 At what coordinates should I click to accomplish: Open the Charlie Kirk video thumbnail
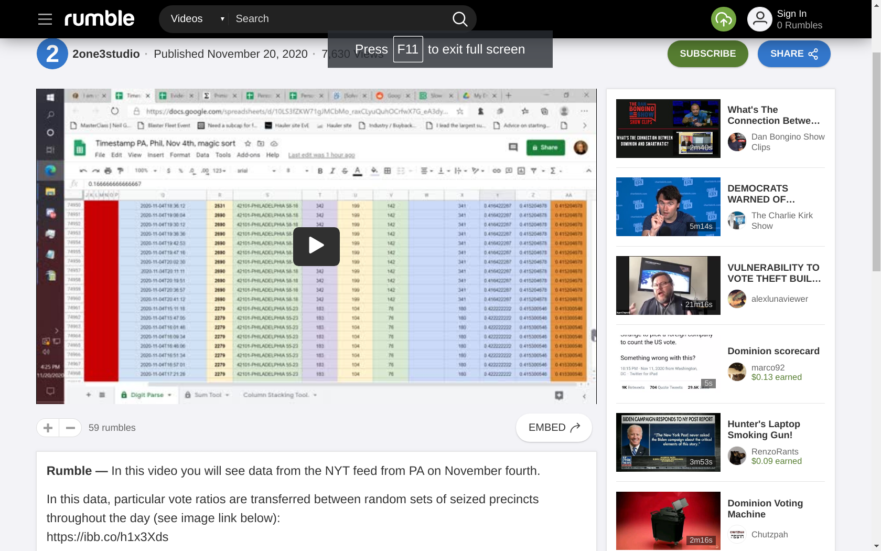[x=668, y=207]
